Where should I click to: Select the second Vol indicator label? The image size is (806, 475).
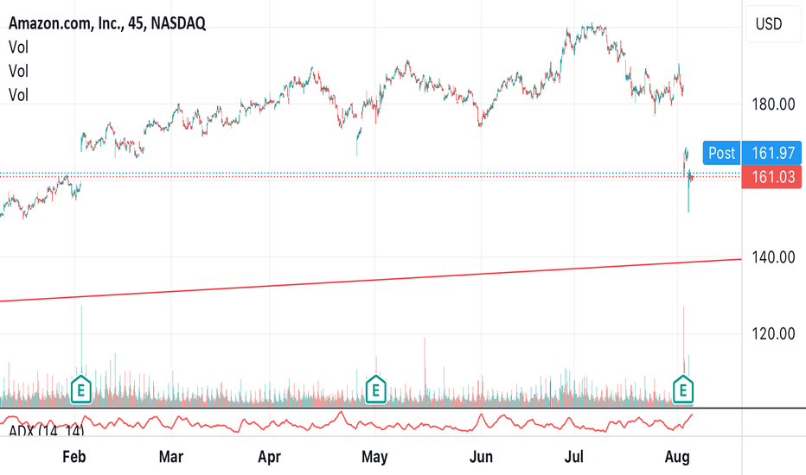coord(18,71)
